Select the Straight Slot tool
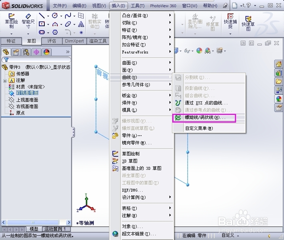The width and height of the screenshot is (284, 240). pyautogui.click(x=42, y=32)
